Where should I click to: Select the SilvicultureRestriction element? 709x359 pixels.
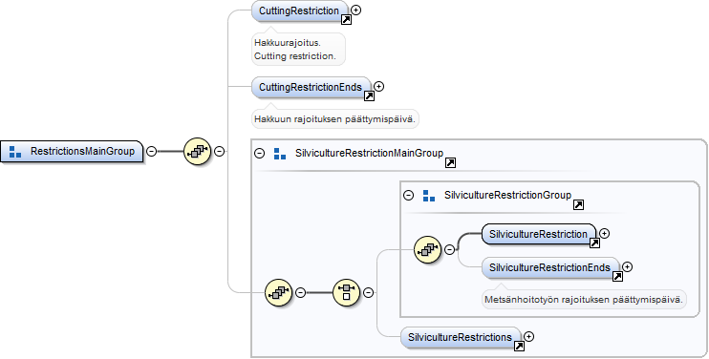539,234
